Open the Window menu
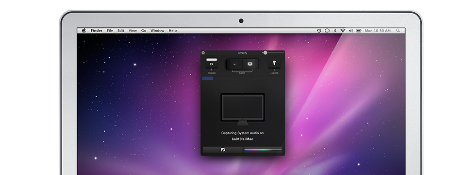The width and height of the screenshot is (466, 175). tap(157, 30)
